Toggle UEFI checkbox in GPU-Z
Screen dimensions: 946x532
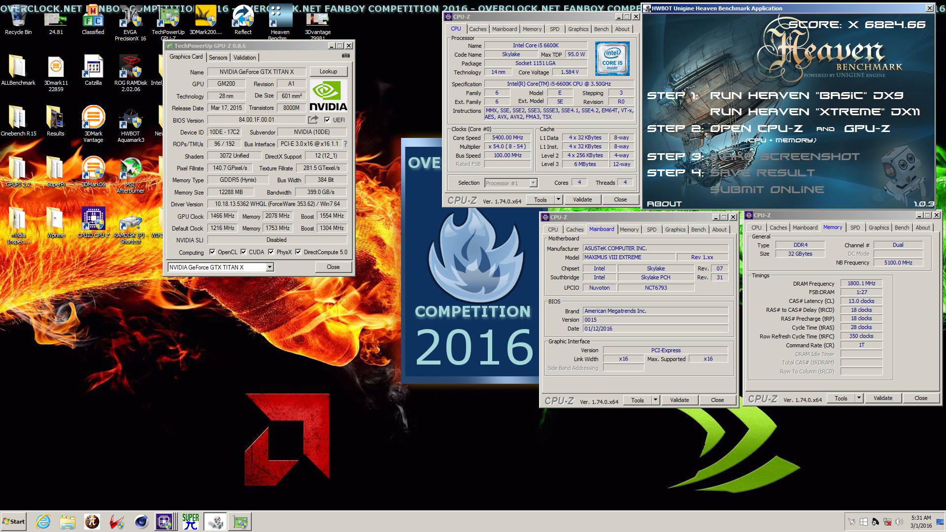(327, 120)
